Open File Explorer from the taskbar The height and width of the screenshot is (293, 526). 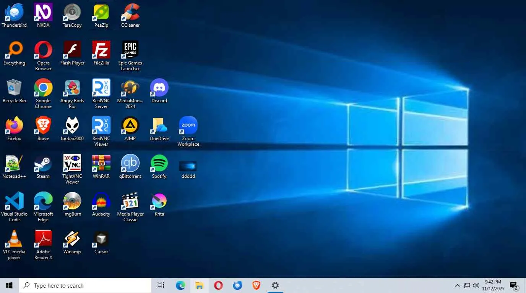coord(199,285)
